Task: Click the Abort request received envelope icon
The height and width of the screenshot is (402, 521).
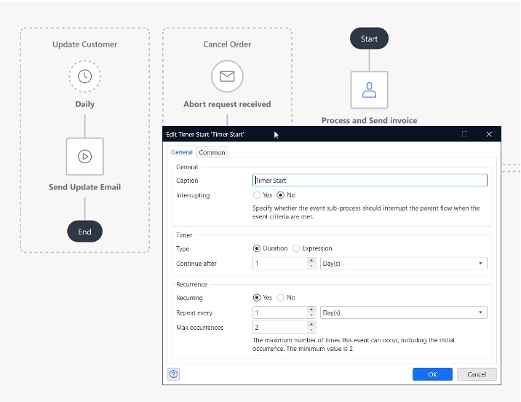Action: [x=227, y=76]
